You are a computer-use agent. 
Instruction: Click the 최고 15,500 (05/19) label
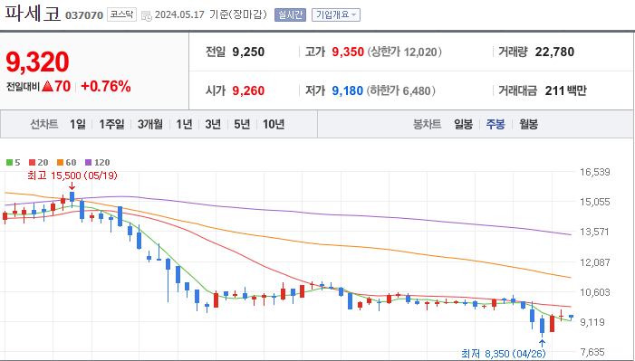72,176
